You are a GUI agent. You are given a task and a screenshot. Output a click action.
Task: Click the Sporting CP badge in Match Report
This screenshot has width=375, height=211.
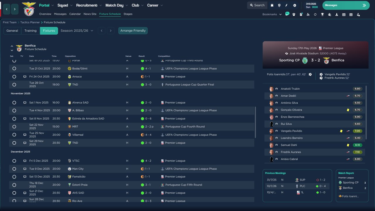pyautogui.click(x=340, y=183)
